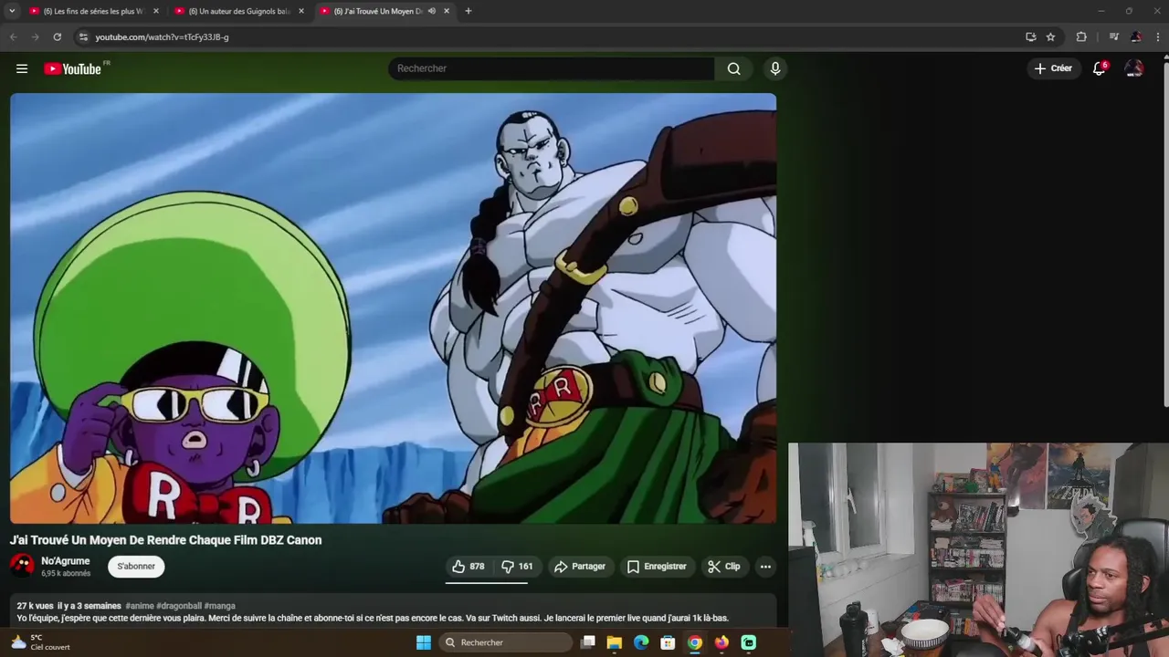Close the 'Un auteur des Guignols' tab
The image size is (1169, 657).
click(301, 11)
